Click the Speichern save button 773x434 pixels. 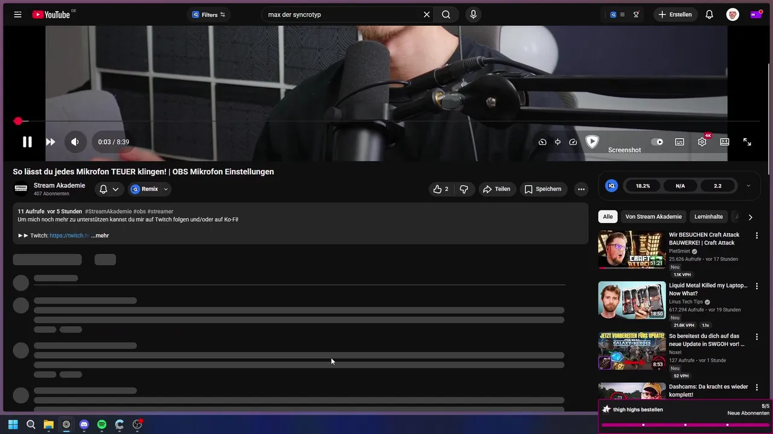pos(544,189)
